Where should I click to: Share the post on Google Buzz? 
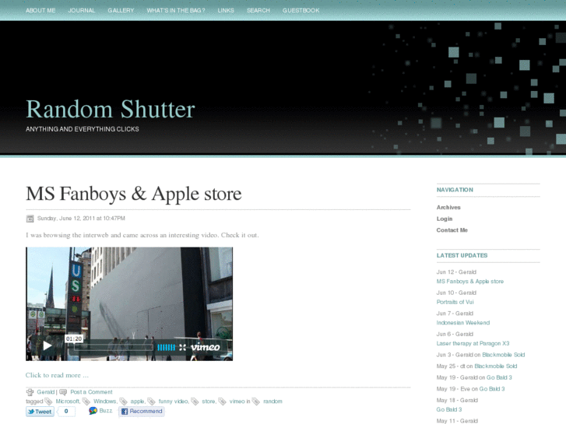(x=100, y=411)
